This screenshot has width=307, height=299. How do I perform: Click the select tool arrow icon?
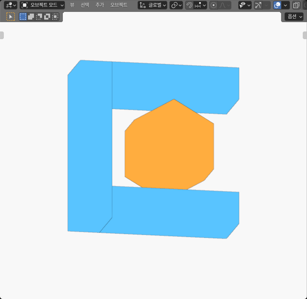(x=11, y=17)
